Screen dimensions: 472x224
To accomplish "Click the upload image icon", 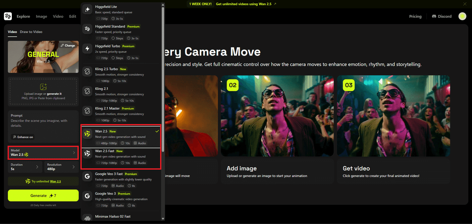I will click(43, 87).
